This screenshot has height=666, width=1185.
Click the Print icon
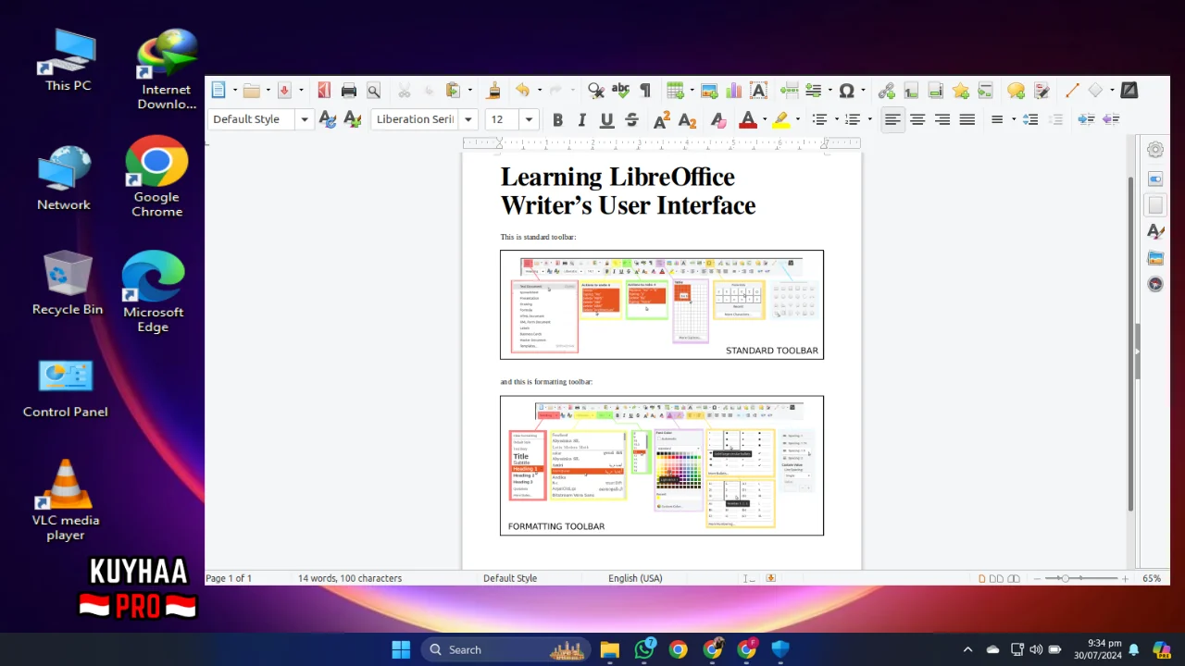click(349, 90)
